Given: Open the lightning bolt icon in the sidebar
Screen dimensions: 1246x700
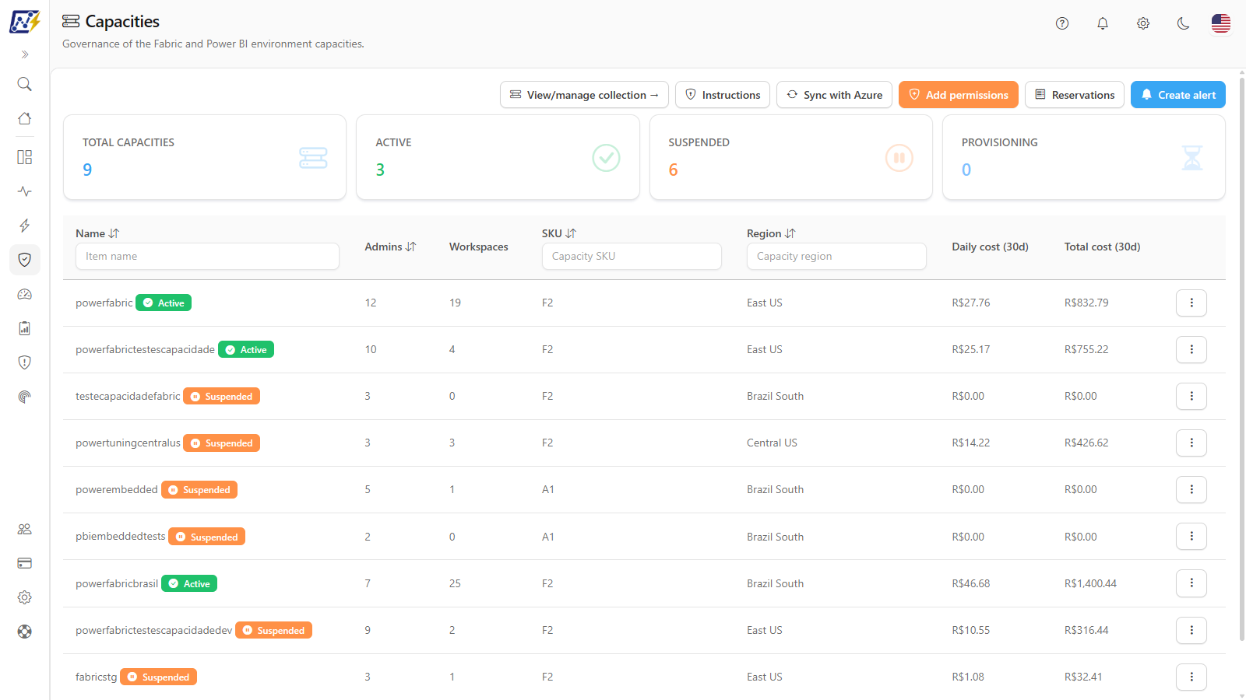Looking at the screenshot, I should 25,226.
